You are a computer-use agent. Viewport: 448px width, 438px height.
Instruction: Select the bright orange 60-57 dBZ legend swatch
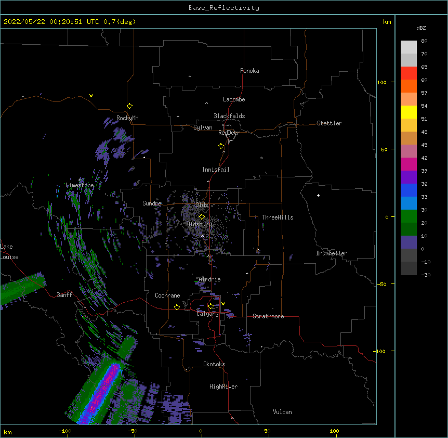pyautogui.click(x=409, y=86)
